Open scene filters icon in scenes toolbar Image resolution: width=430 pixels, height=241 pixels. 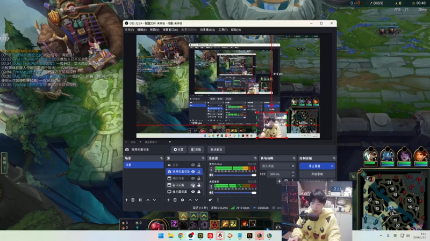click(x=140, y=200)
